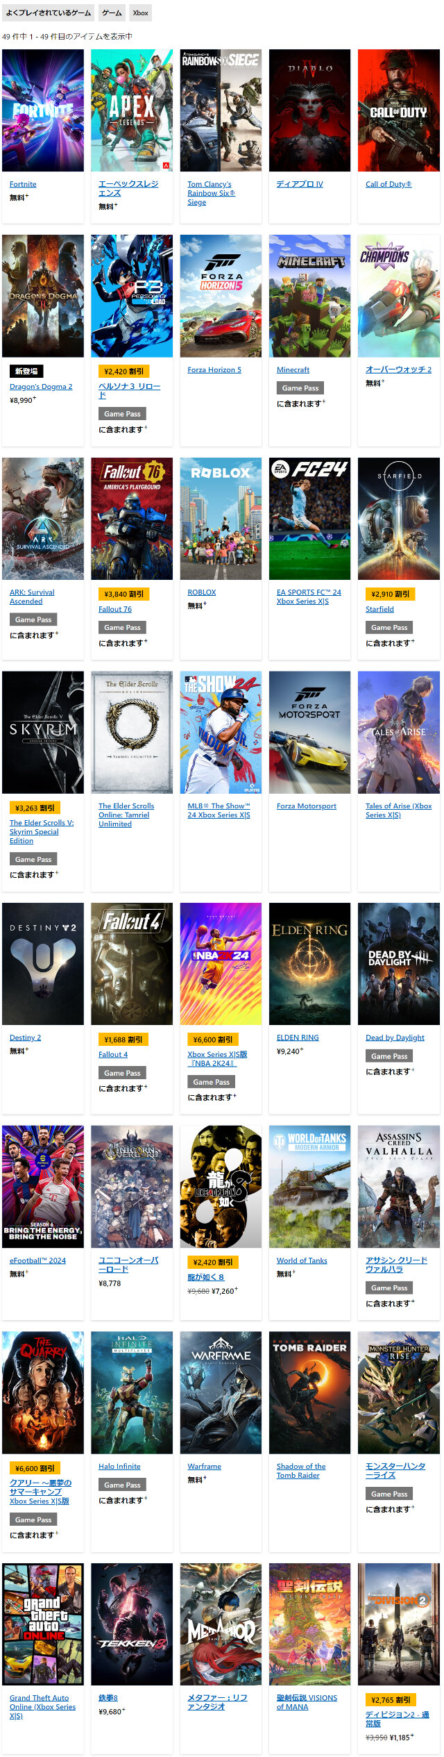
Task: Open the Starfield cover art thumbnail
Action: click(399, 519)
